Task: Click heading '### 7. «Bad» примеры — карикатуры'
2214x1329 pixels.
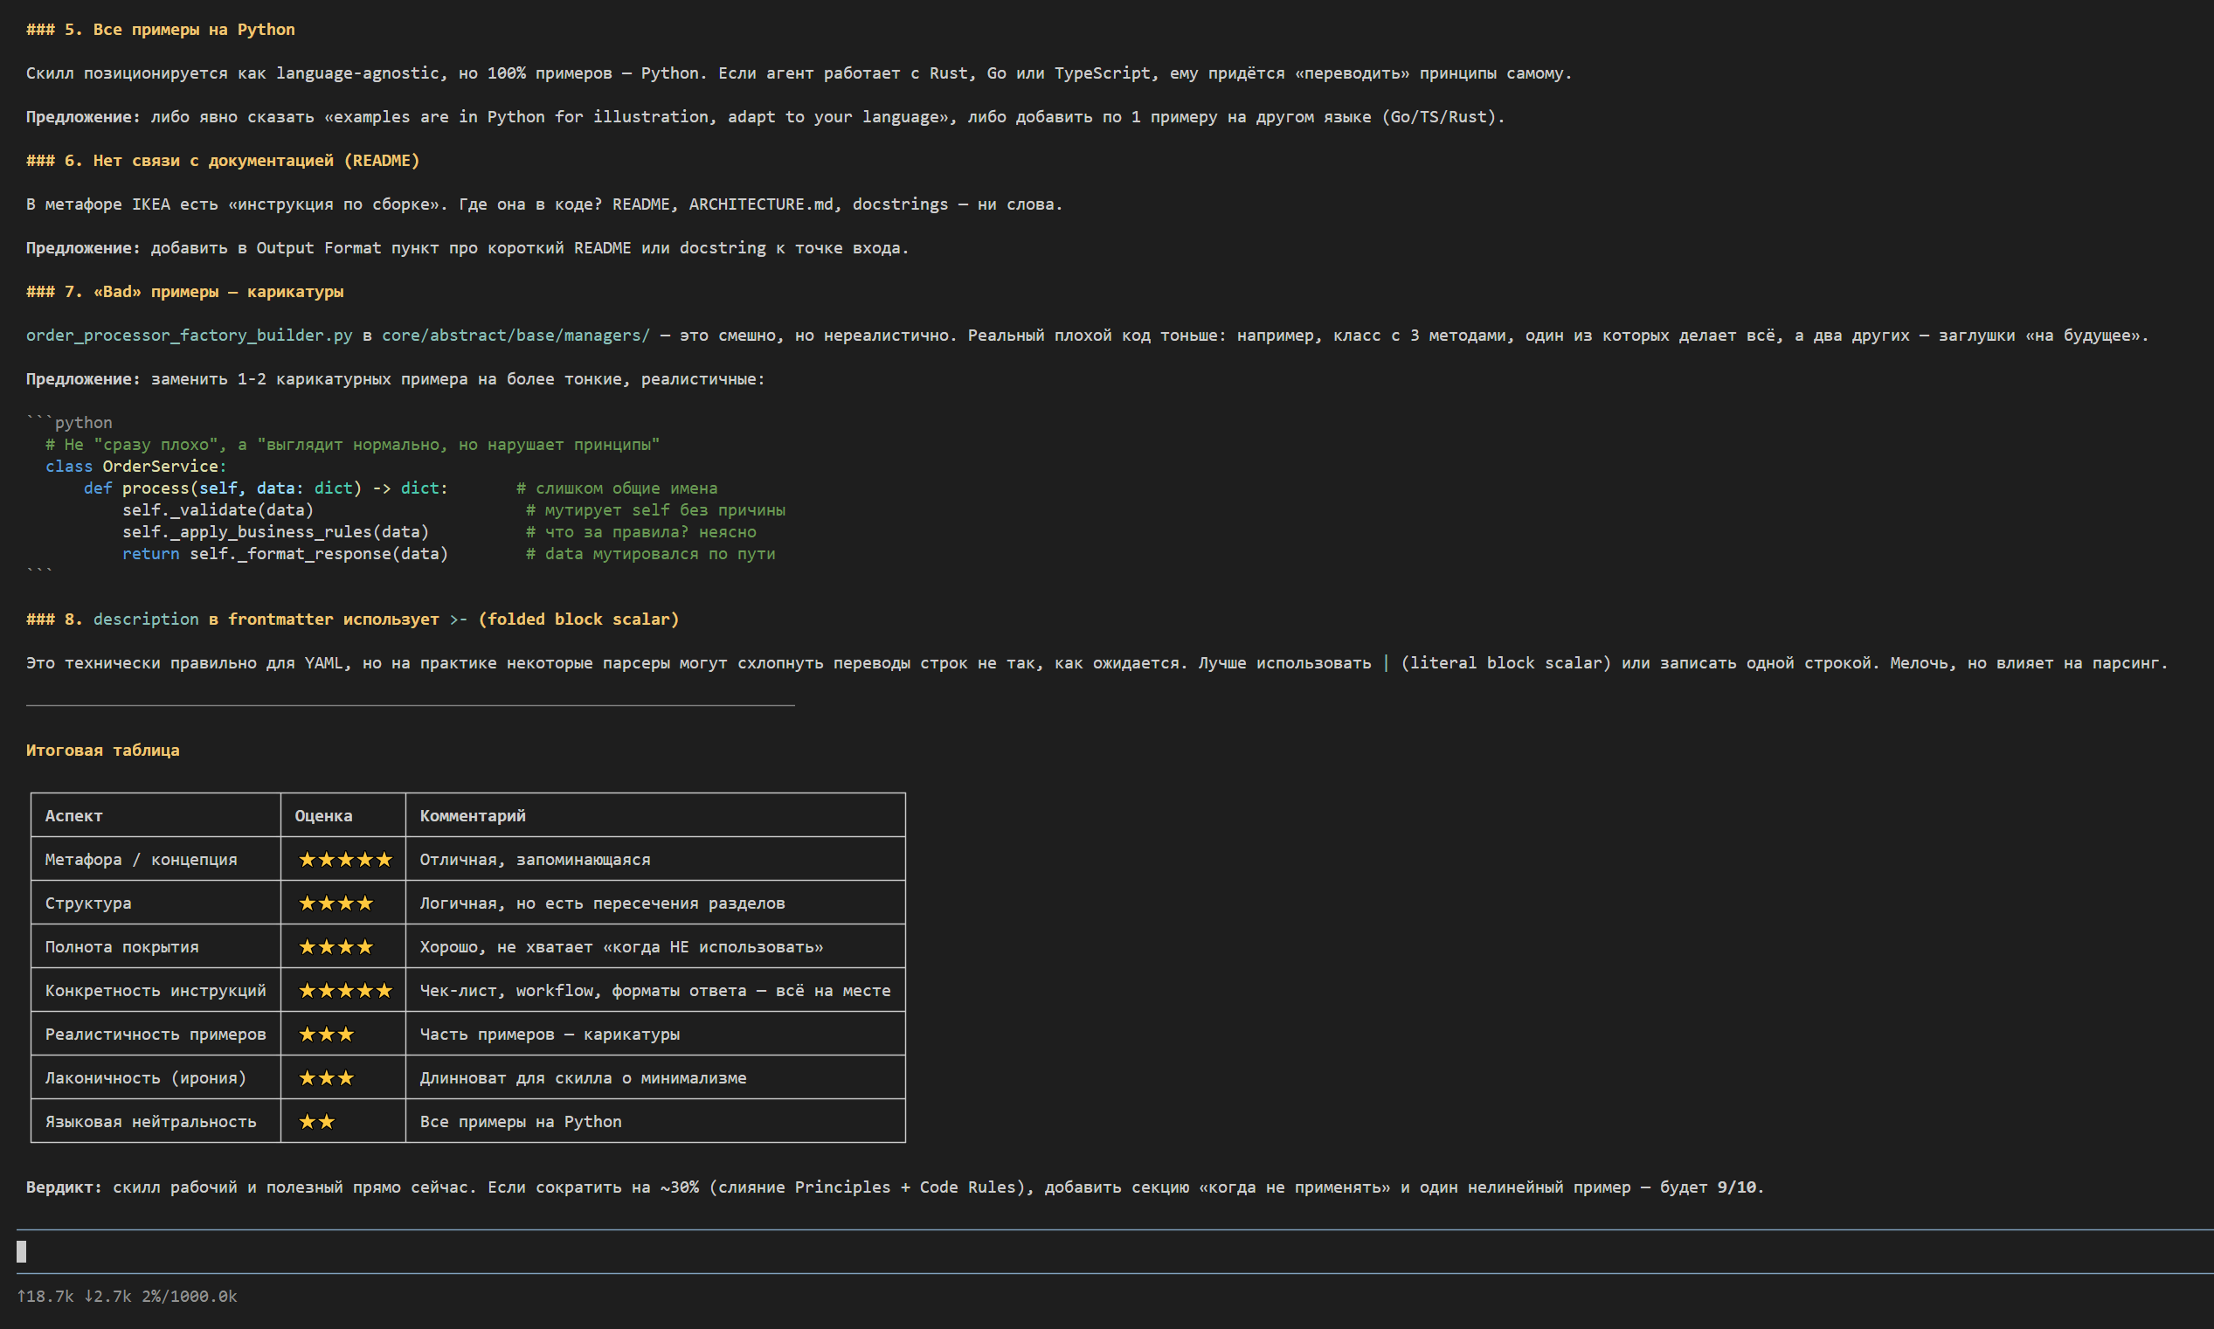Action: [184, 291]
